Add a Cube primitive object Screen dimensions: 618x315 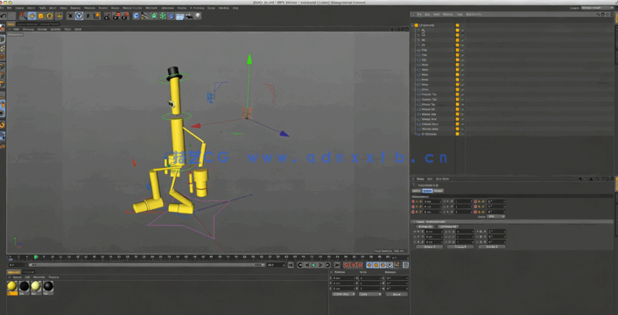pyautogui.click(x=137, y=16)
